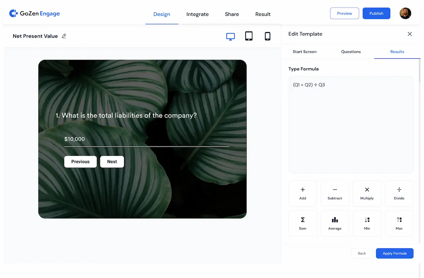Insert the Average function
Screen dimensions: 424x278
click(x=335, y=223)
